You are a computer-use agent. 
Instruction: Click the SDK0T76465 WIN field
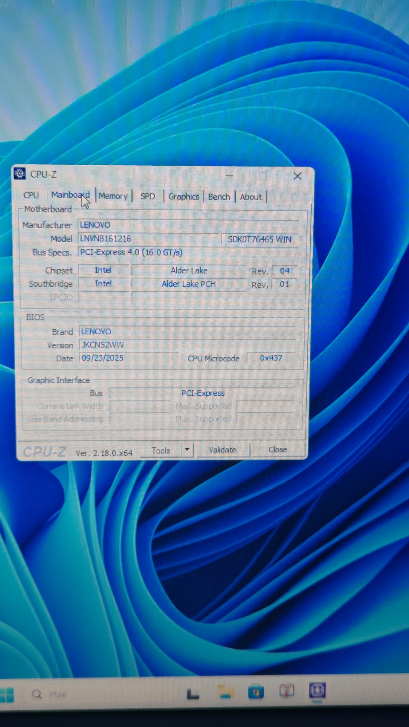click(259, 239)
